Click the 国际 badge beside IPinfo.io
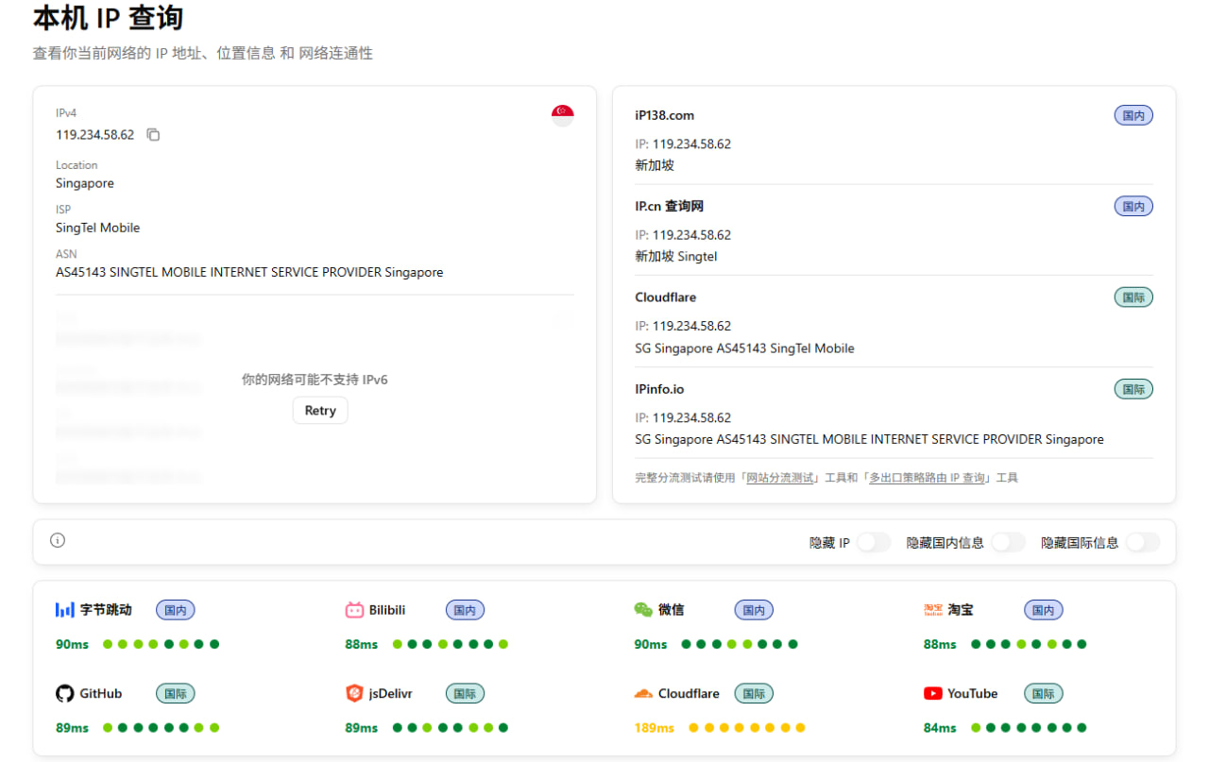The image size is (1209, 762). pos(1133,389)
